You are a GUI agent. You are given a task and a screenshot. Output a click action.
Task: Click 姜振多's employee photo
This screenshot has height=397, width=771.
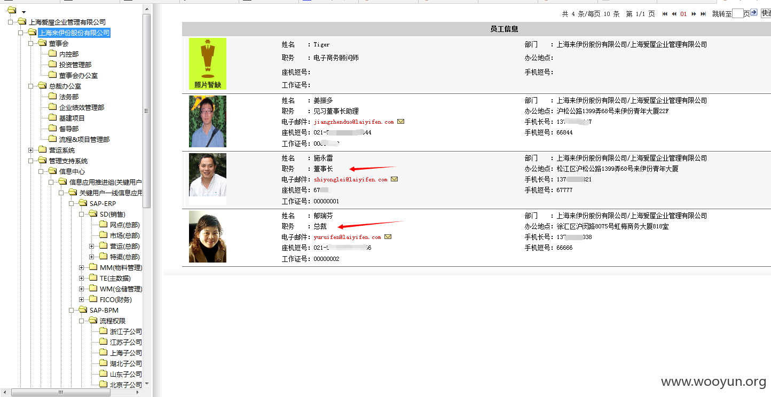point(208,121)
